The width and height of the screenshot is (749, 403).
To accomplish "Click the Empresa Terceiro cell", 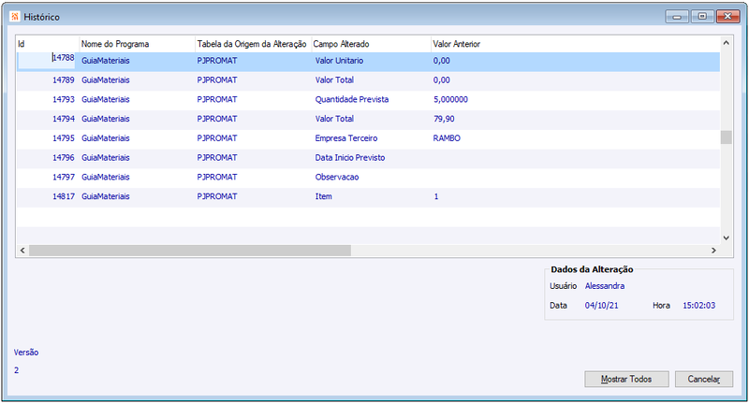I will 346,137.
